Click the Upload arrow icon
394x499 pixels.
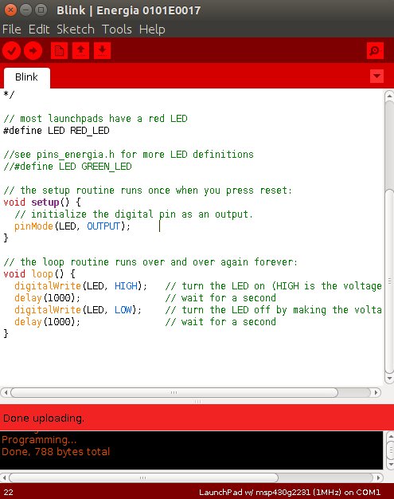click(33, 50)
